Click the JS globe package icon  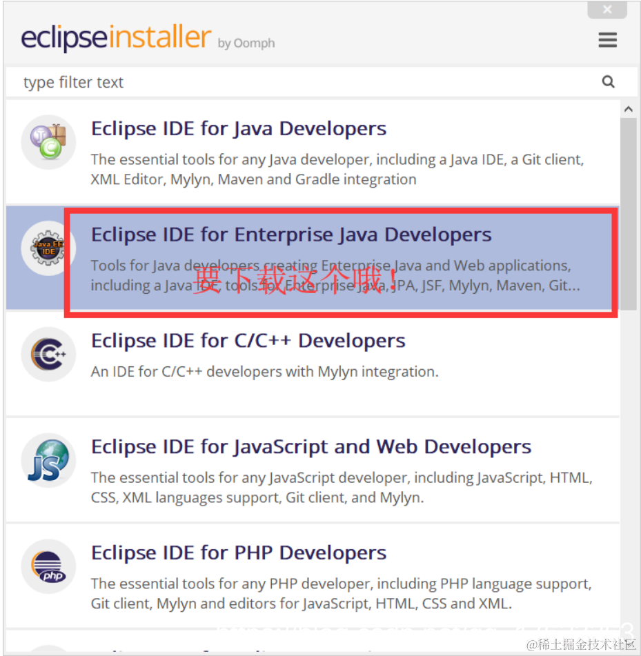(x=48, y=460)
